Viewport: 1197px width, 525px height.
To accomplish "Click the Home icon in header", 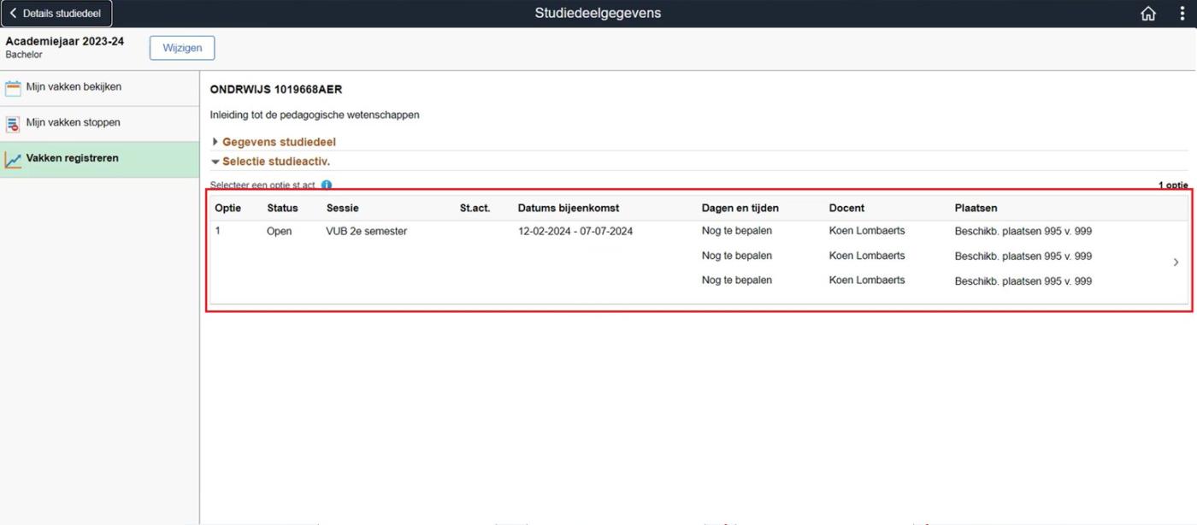I will click(x=1148, y=14).
